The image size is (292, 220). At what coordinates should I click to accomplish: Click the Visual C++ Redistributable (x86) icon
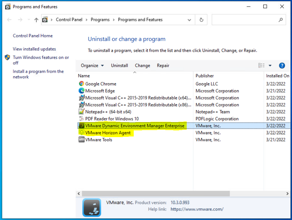pos(81,105)
